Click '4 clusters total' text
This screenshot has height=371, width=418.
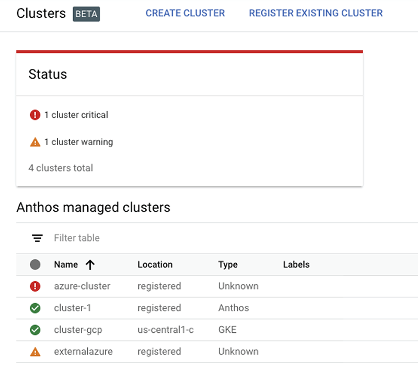[x=61, y=168]
